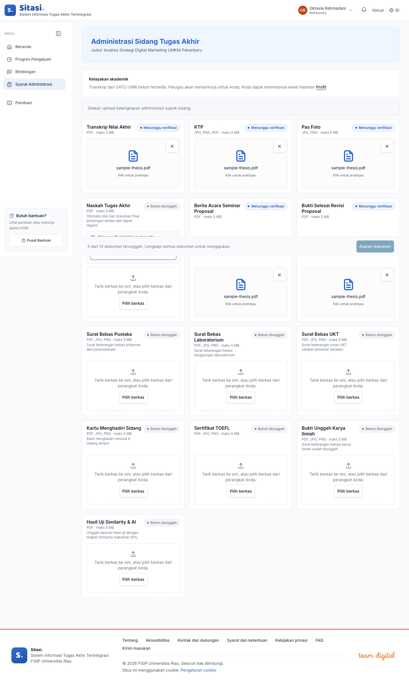Collapse the sidebar menu panel icon
Viewport: 409px width, 681px height.
tap(59, 34)
